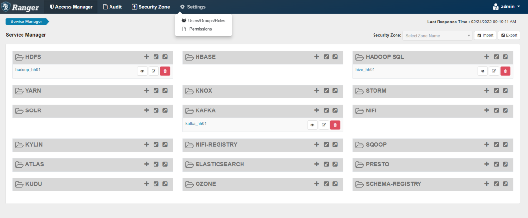Open the hive_hh01 service link

click(x=365, y=69)
